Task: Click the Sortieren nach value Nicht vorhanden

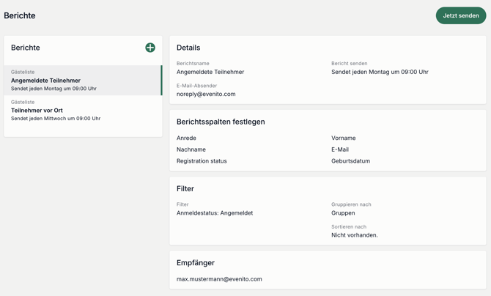Action: pos(355,235)
